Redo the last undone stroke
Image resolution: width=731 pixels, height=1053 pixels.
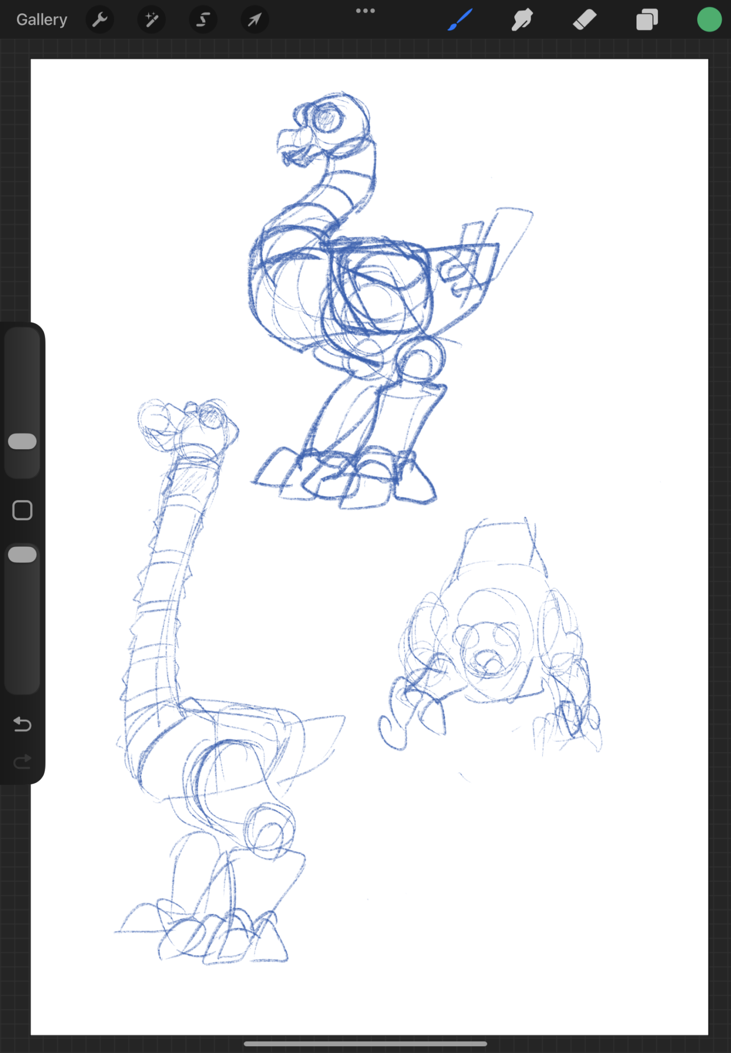[22, 761]
